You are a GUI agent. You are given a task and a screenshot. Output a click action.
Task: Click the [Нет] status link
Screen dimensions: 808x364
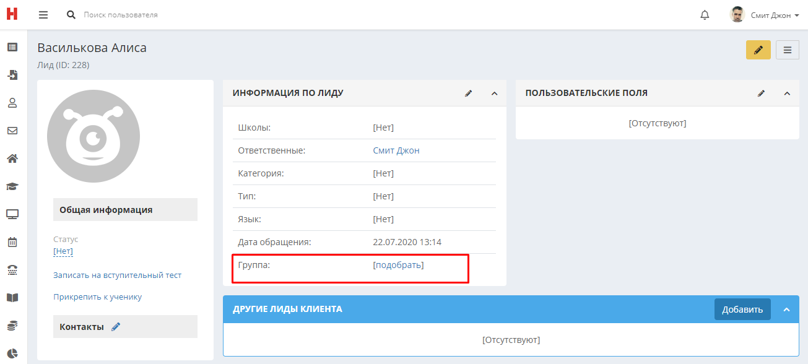pos(63,251)
